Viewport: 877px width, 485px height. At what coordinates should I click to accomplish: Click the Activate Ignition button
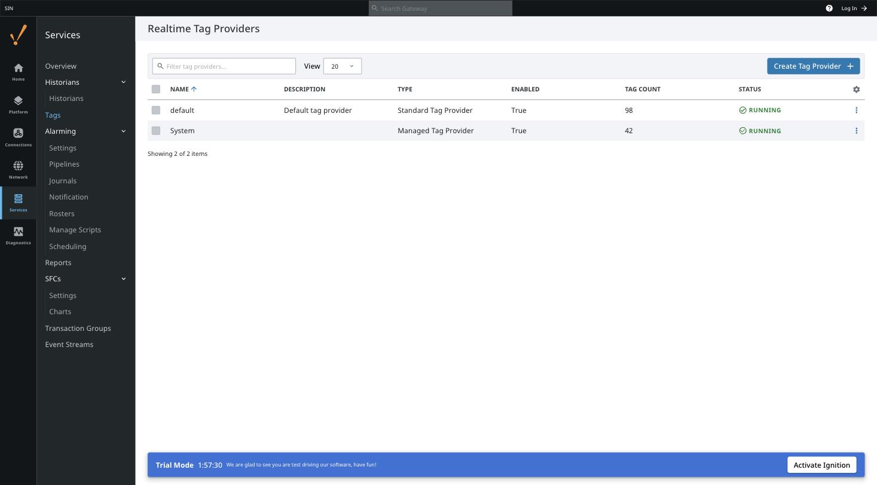[x=821, y=465]
